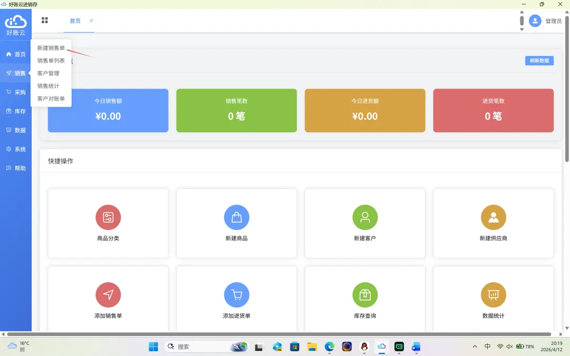Open the 库存查询 box icon

click(x=365, y=295)
